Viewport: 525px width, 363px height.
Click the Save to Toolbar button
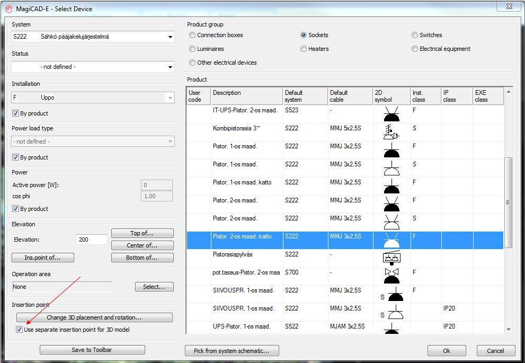(x=92, y=350)
